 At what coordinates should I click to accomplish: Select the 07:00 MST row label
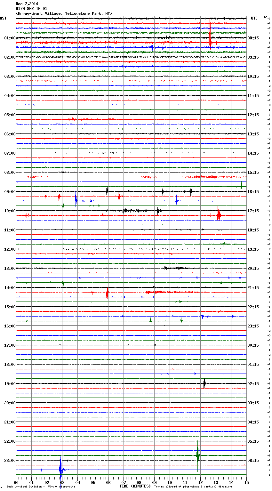[x=10, y=153]
